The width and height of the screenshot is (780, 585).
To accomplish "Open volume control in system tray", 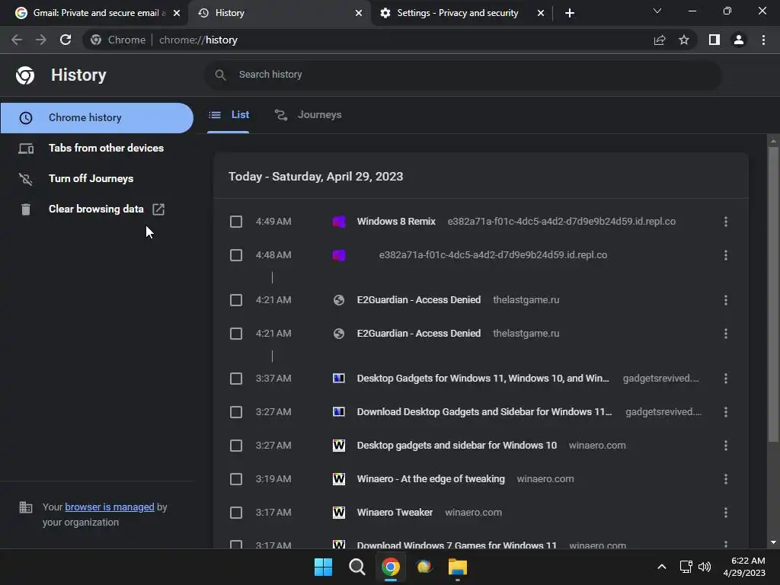I will click(705, 567).
